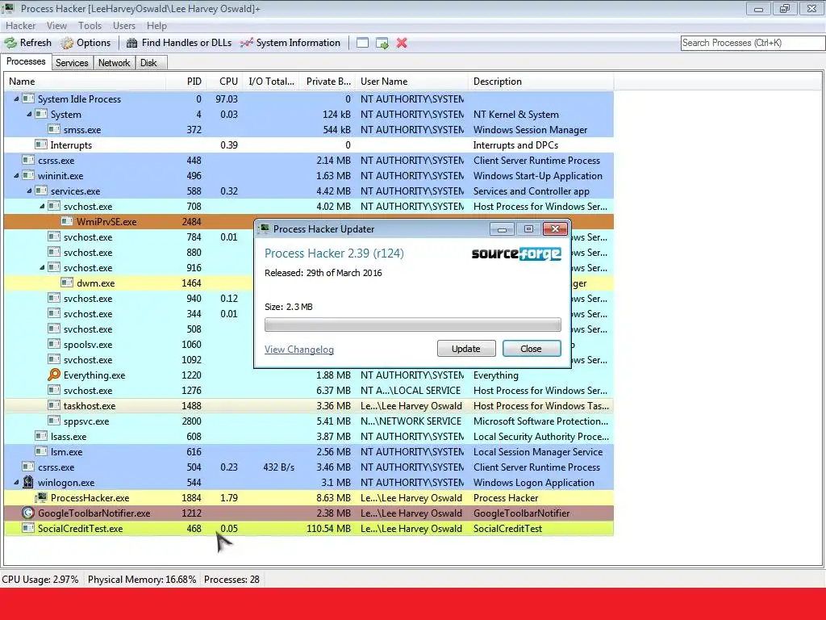Click the dwm.exe process icon
Screen dimensions: 826x620
coord(67,283)
